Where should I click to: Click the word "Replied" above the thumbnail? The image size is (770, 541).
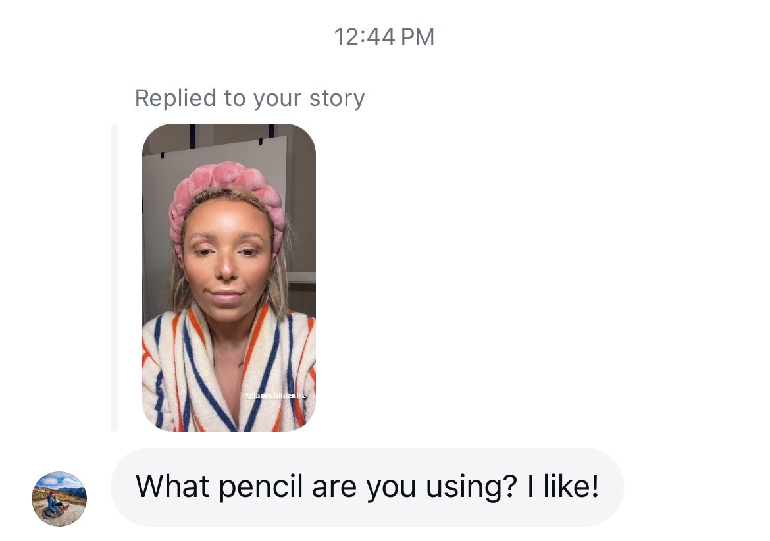coord(176,98)
